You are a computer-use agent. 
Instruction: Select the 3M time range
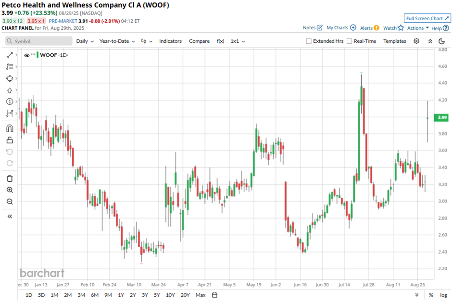click(81, 295)
